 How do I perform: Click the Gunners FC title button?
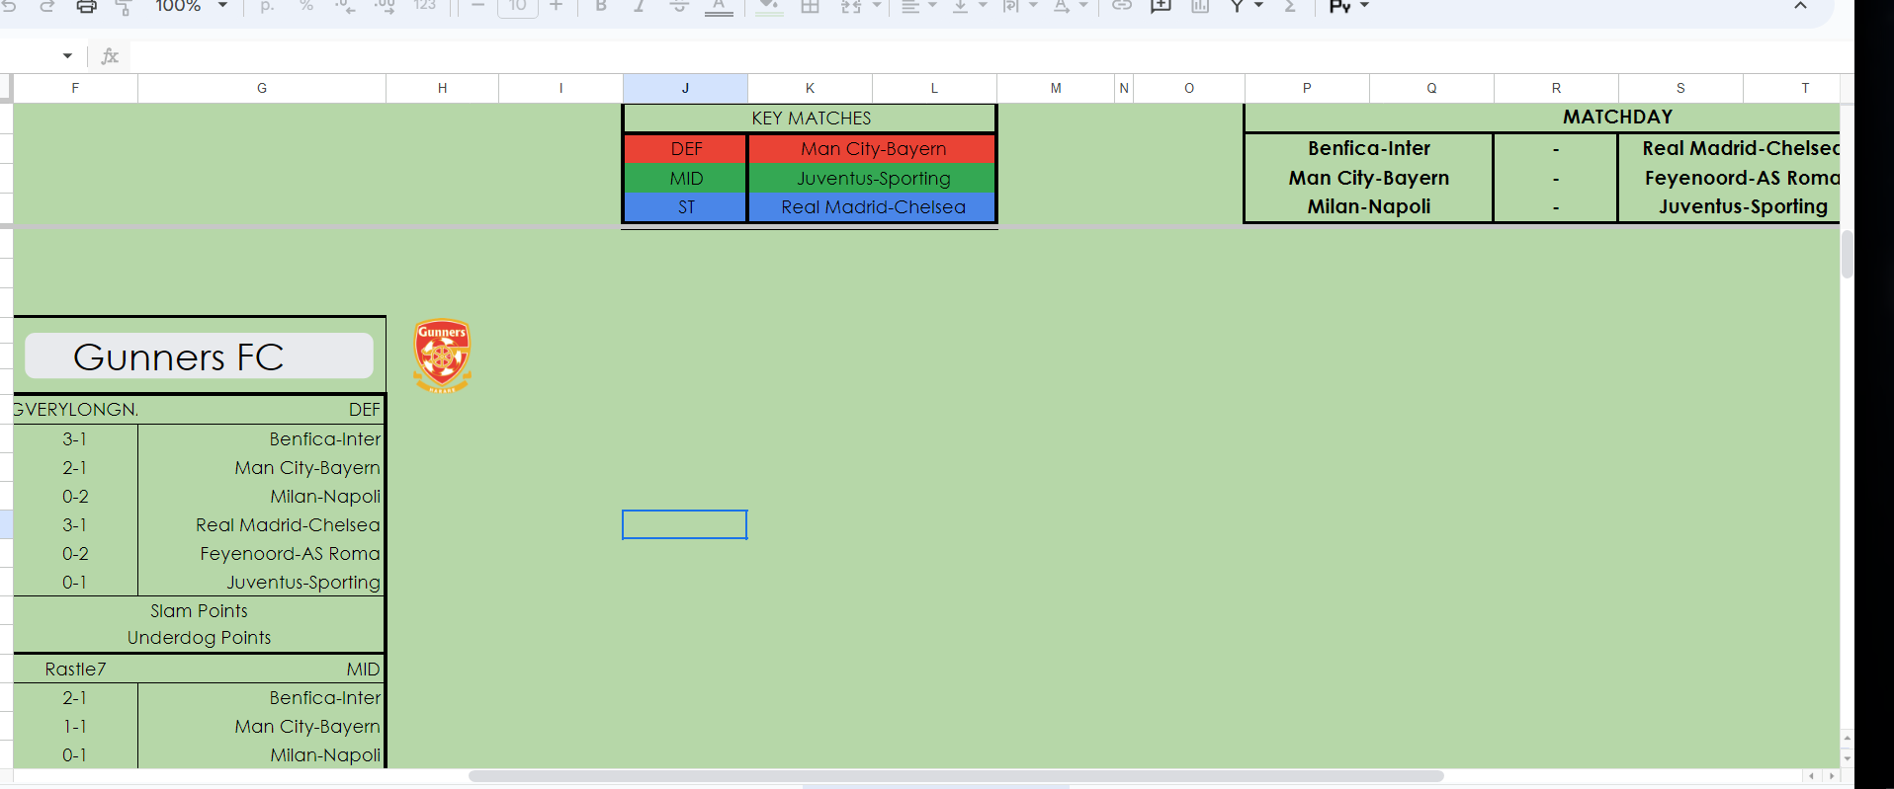[199, 356]
